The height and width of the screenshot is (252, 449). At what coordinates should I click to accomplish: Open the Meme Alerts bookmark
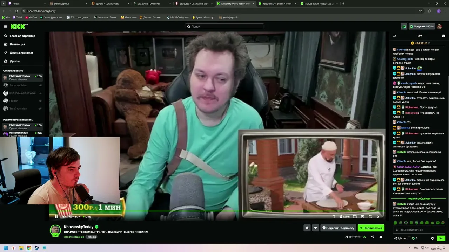click(x=129, y=17)
